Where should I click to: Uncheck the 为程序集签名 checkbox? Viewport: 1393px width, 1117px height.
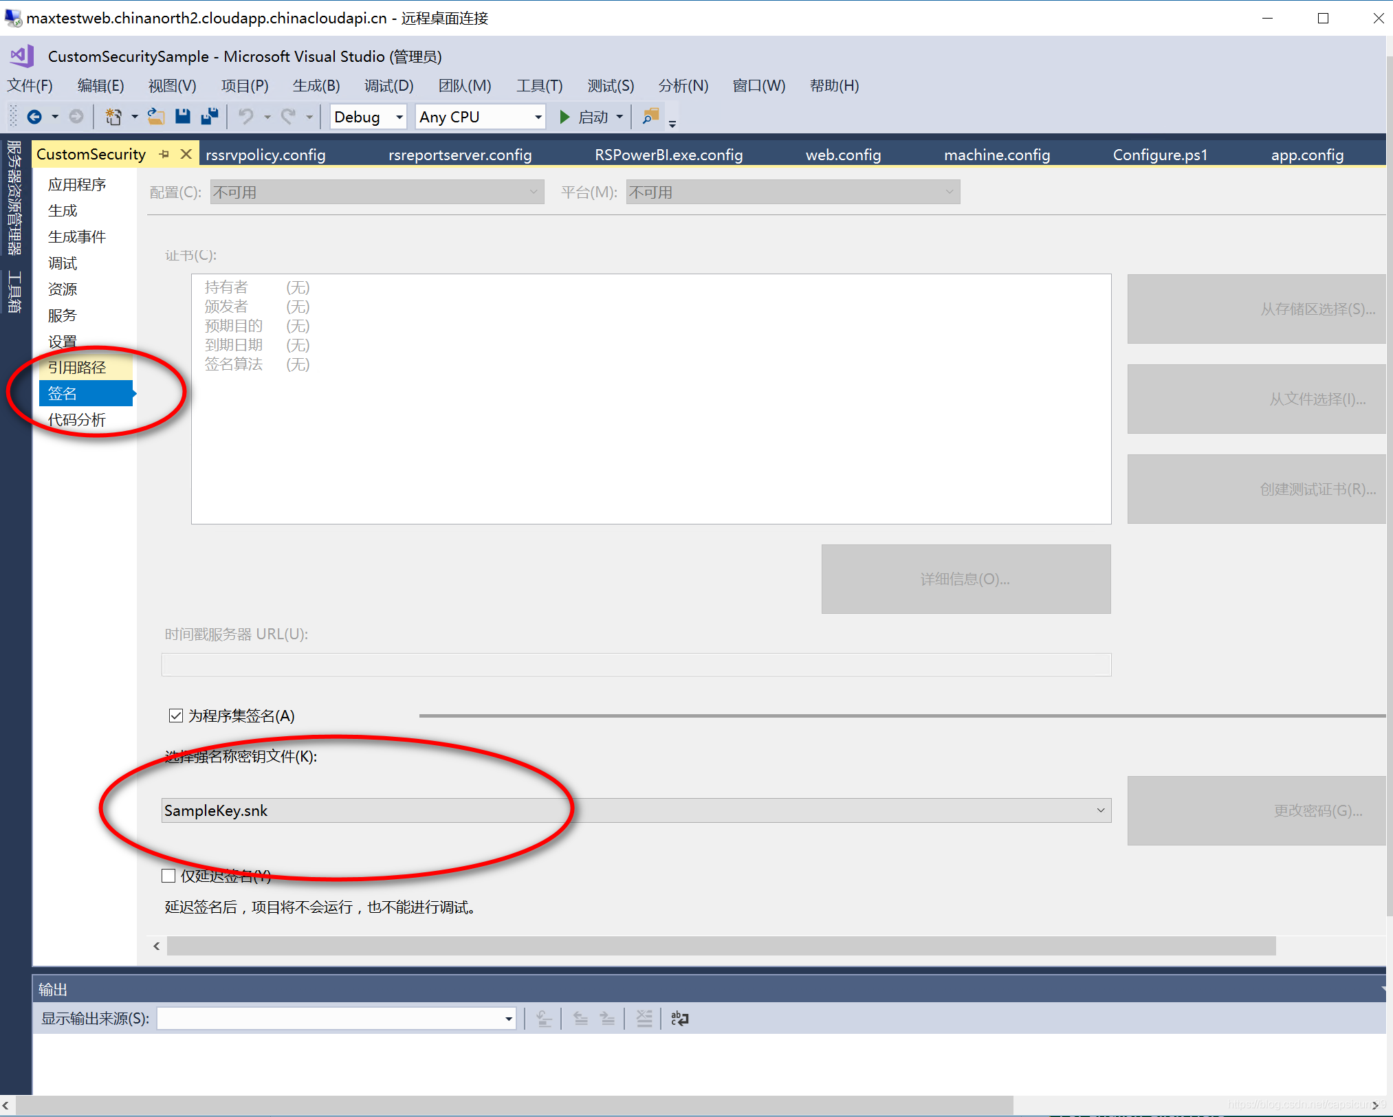(x=176, y=716)
